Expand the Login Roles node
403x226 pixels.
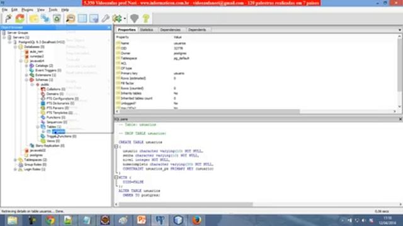(x=15, y=169)
